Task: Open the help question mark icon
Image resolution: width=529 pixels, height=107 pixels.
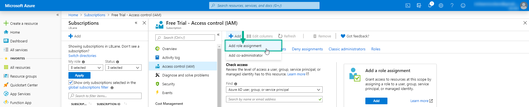Action: tap(452, 6)
